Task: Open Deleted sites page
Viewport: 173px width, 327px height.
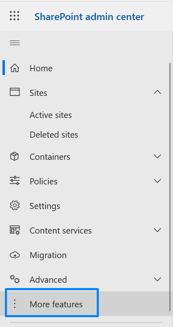Action: coord(54,135)
